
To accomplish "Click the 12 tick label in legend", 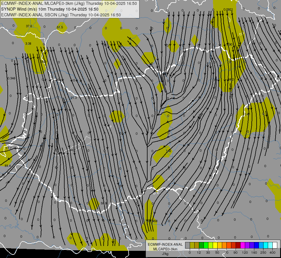I will [199, 253].
